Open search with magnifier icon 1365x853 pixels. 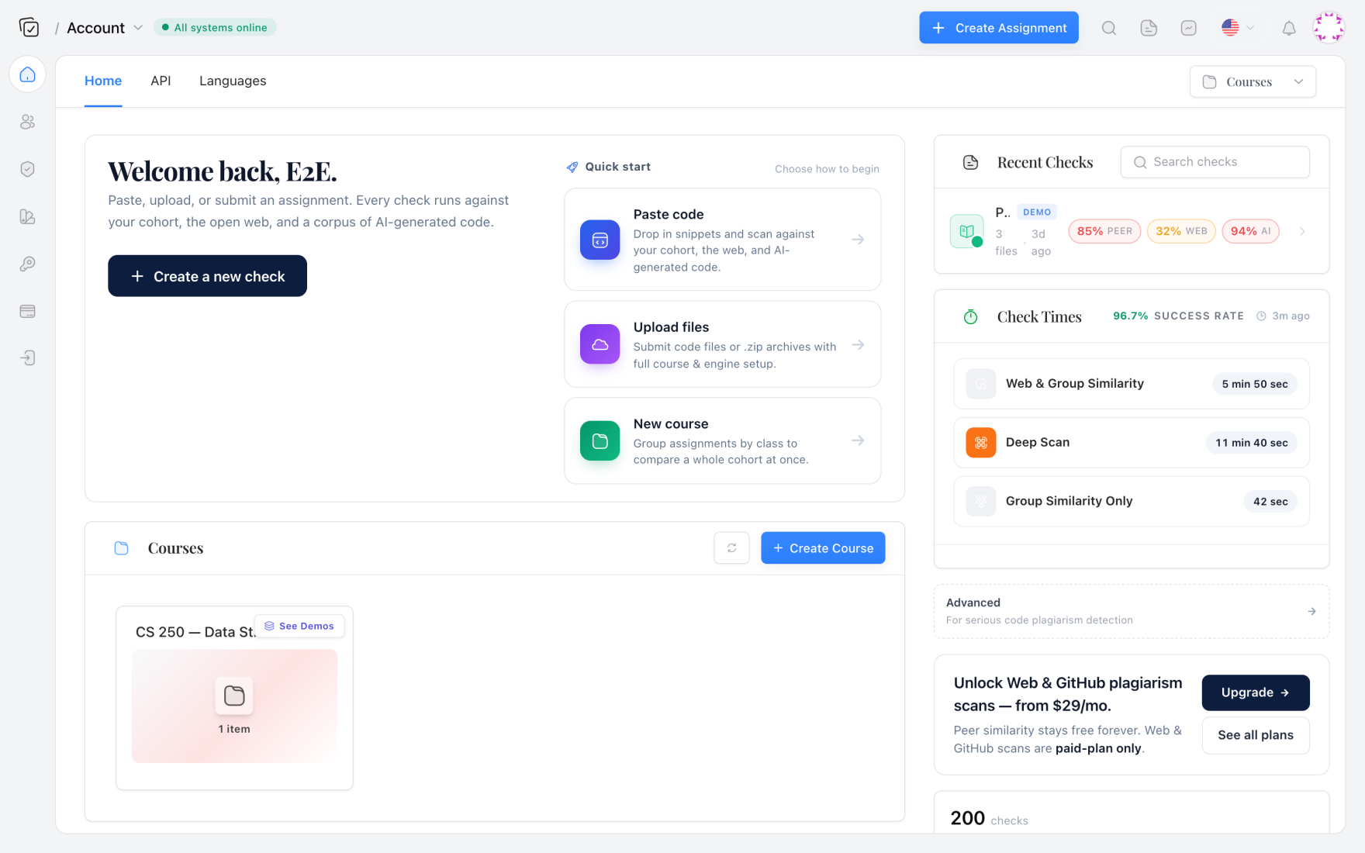pyautogui.click(x=1109, y=28)
